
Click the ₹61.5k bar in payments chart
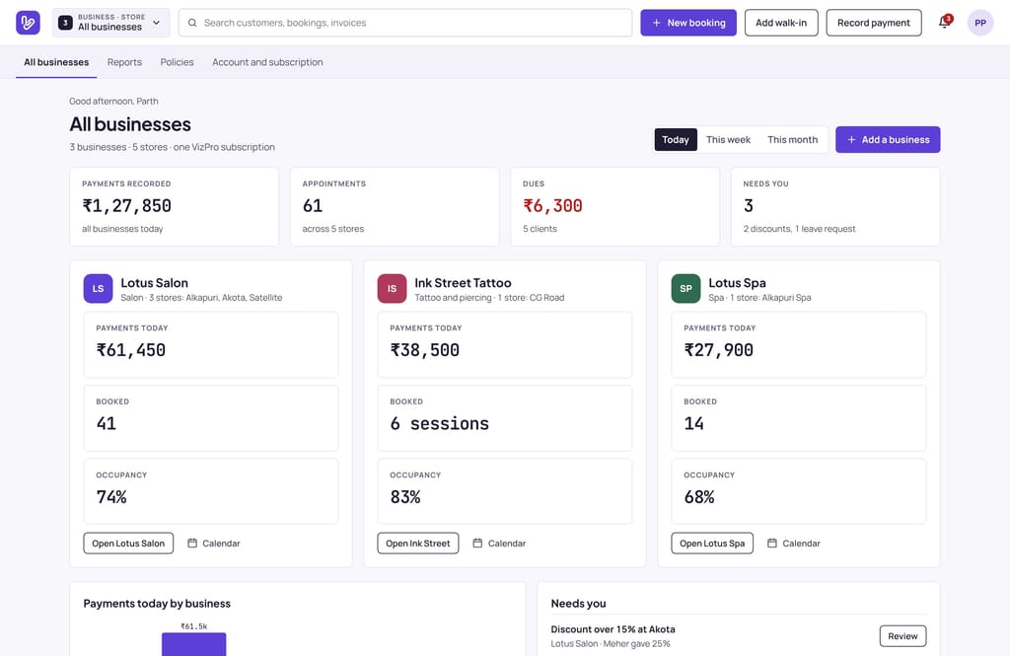[194, 644]
